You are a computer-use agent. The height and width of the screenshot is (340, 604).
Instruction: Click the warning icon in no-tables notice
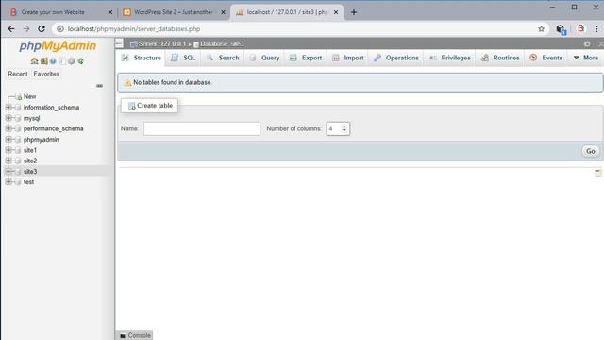pyautogui.click(x=127, y=82)
